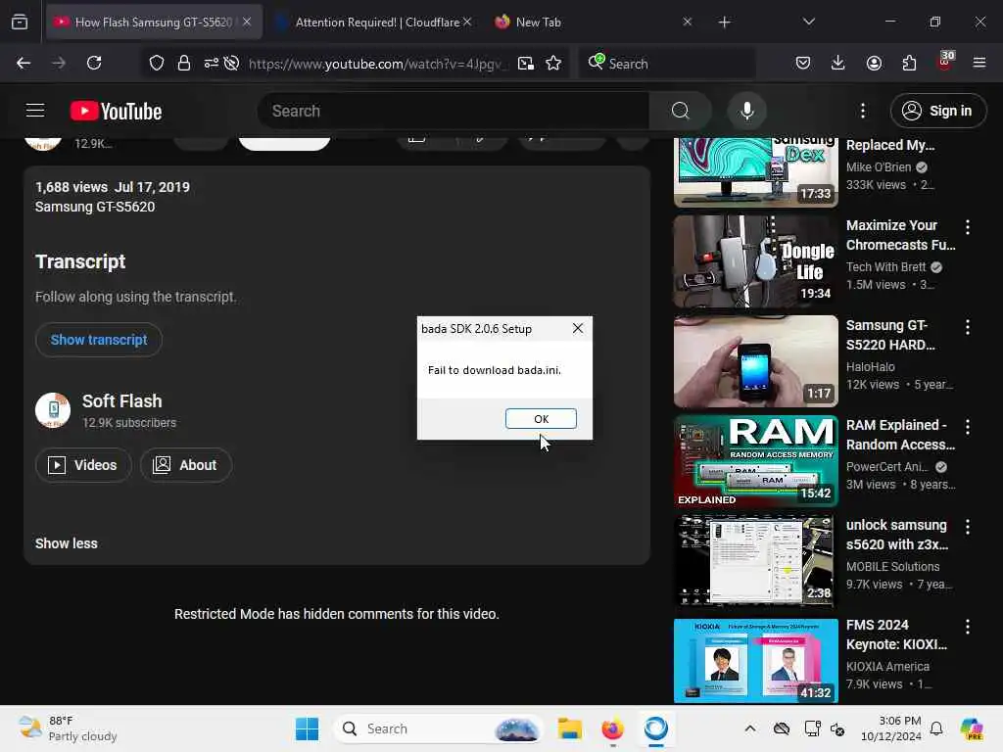
Task: Open options for Samsung GT-S5220 HARD video
Action: pyautogui.click(x=967, y=327)
